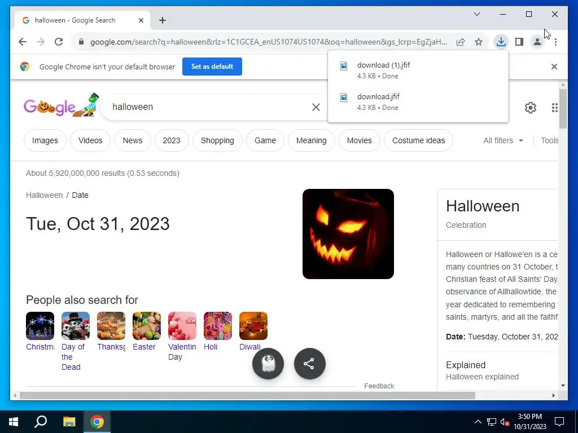This screenshot has width=578, height=433.
Task: Click the Chrome taskbar icon
Action: point(97,422)
